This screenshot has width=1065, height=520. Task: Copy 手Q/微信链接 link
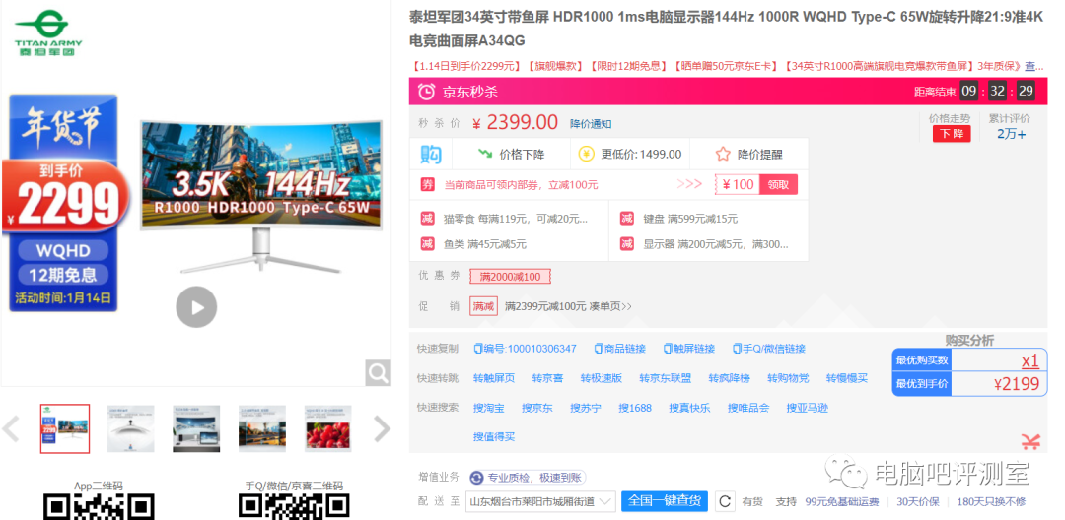(769, 349)
